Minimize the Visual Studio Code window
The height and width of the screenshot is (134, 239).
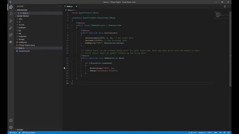pos(216,2)
